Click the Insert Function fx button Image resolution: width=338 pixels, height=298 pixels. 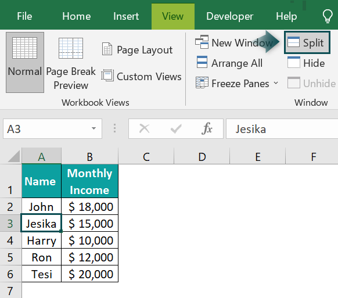207,128
